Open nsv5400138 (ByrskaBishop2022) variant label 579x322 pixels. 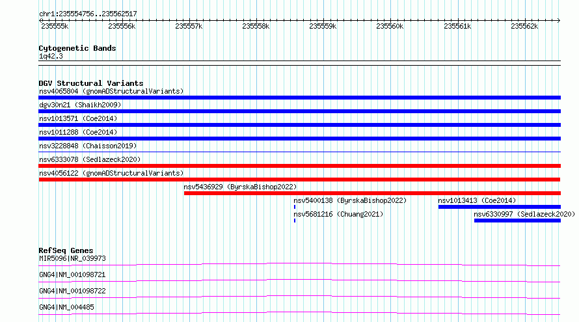(x=350, y=200)
